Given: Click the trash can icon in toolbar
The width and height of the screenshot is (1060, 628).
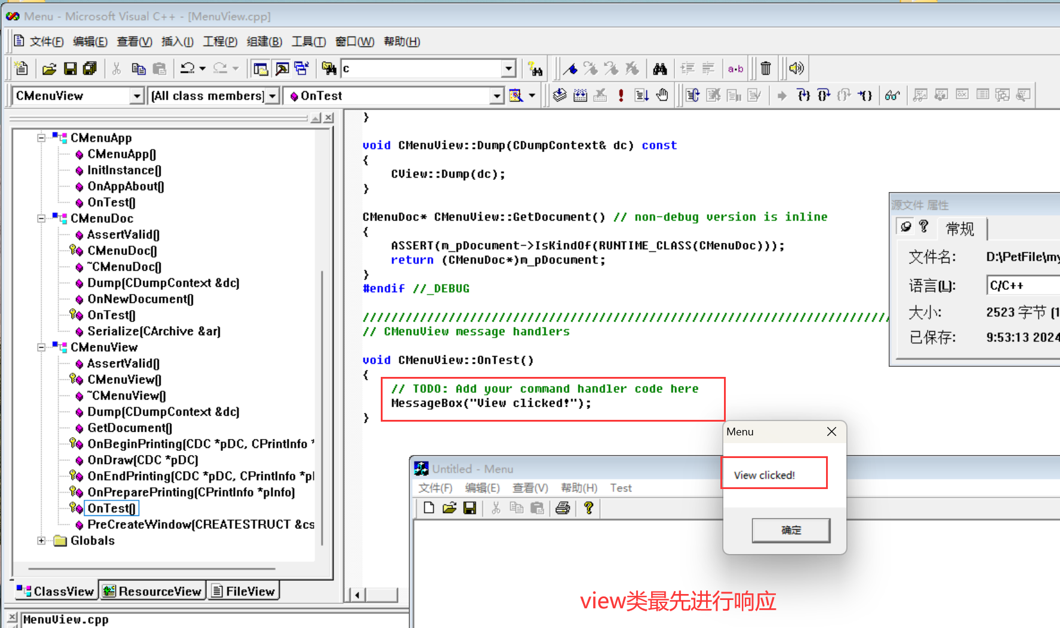Looking at the screenshot, I should 766,69.
